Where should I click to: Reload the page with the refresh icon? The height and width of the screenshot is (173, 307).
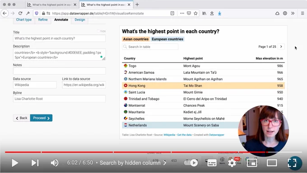point(20,14)
